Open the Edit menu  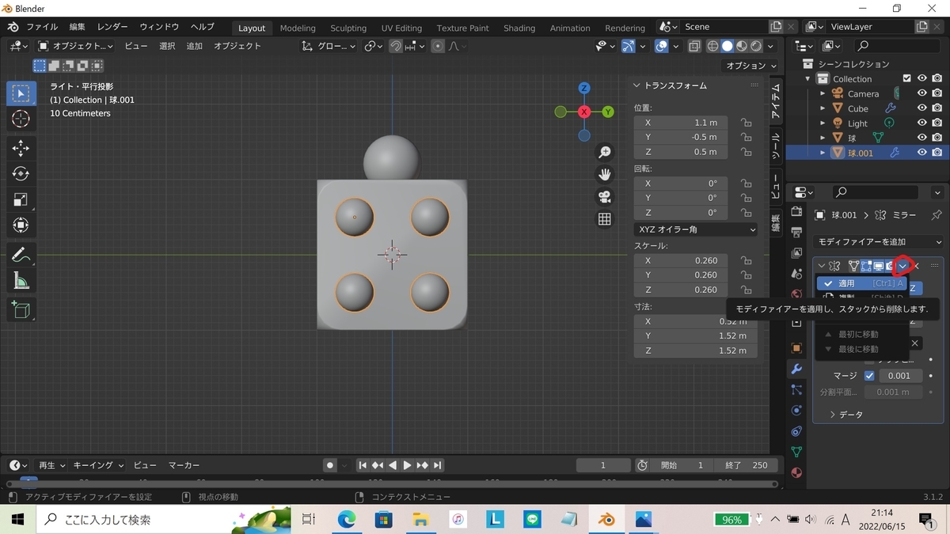point(77,27)
